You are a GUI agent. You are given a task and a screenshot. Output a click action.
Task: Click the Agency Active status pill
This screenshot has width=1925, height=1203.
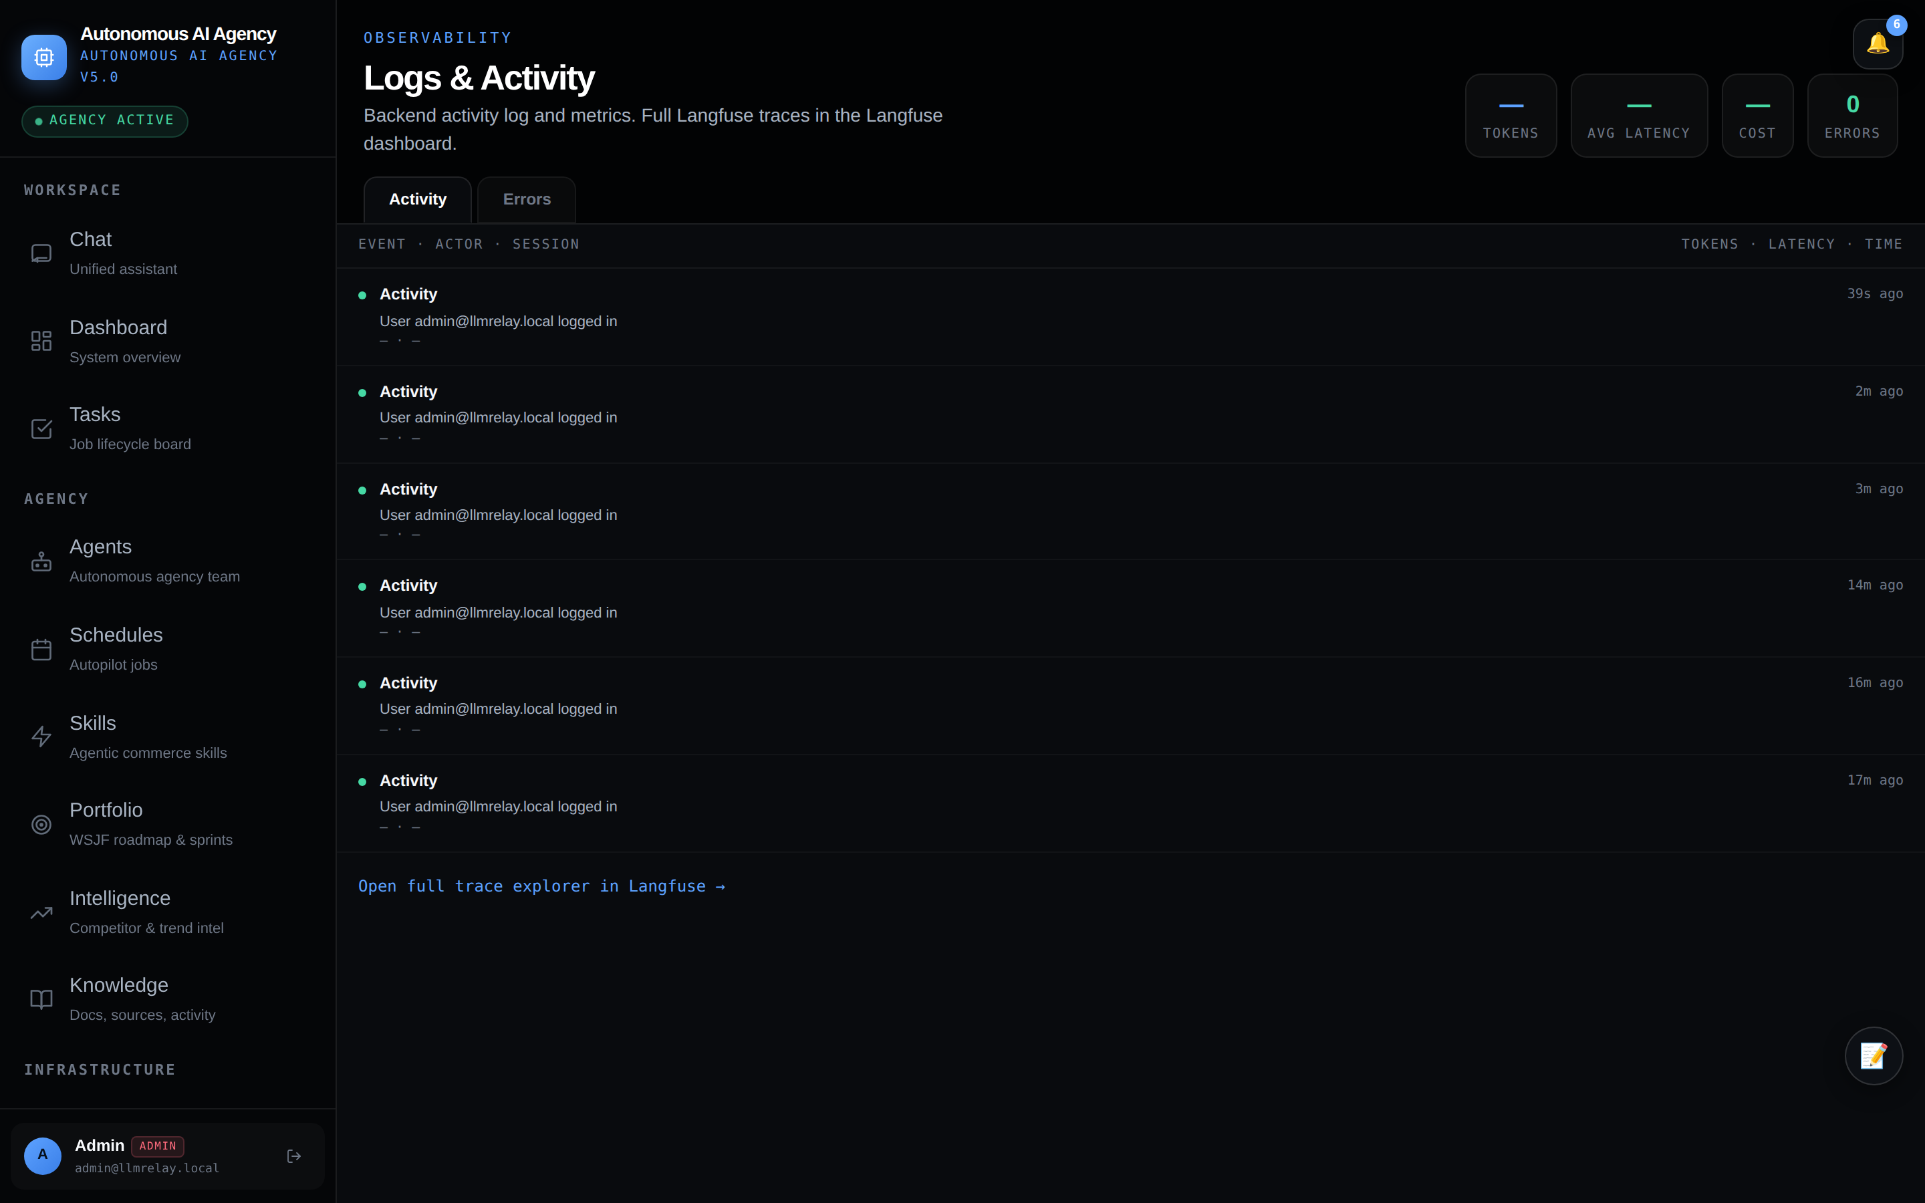(x=105, y=121)
